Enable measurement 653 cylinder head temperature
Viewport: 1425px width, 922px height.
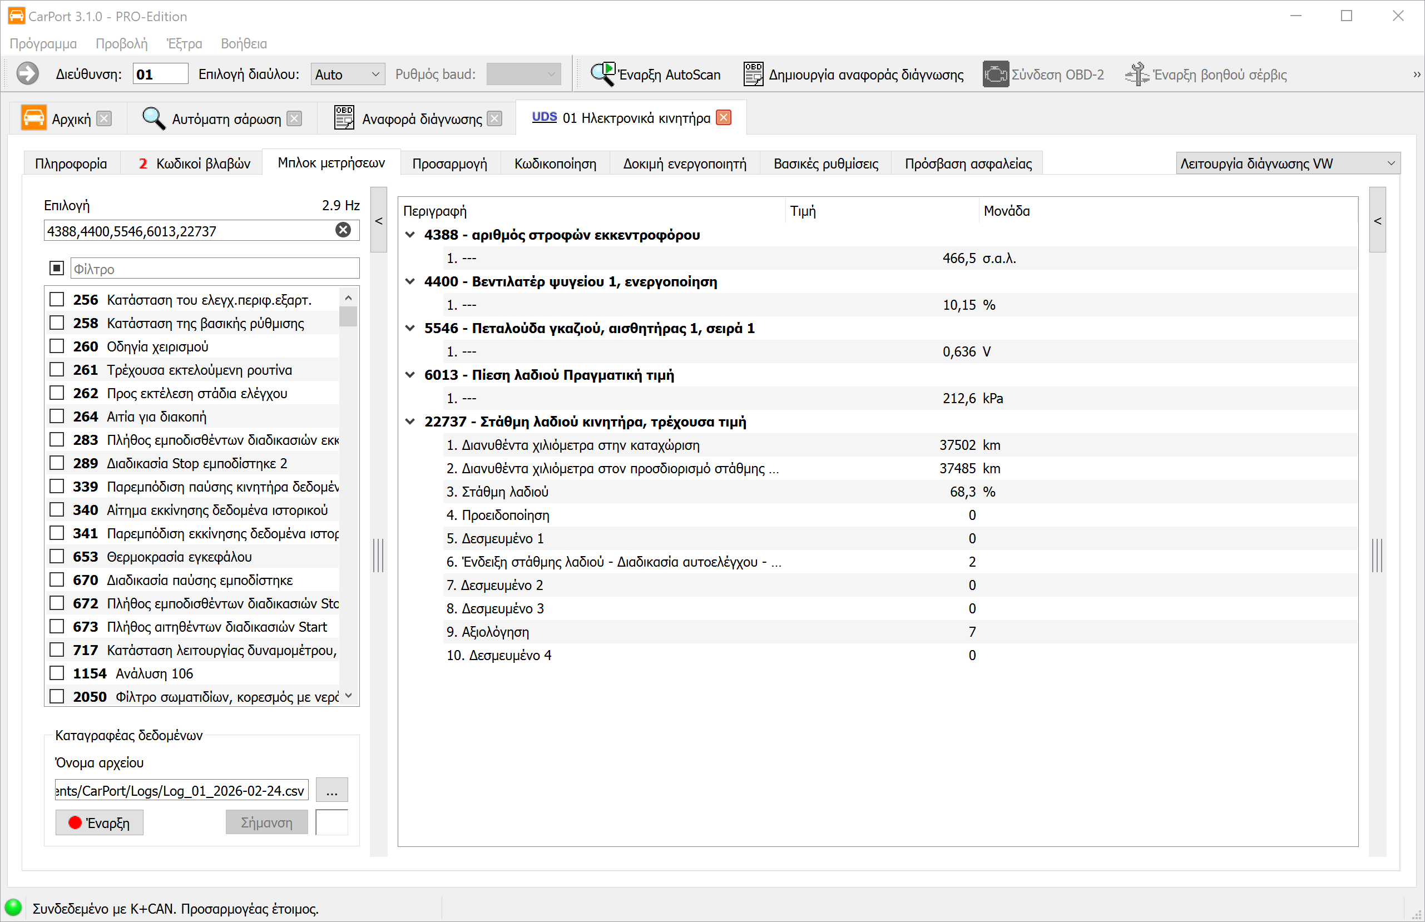(x=57, y=557)
